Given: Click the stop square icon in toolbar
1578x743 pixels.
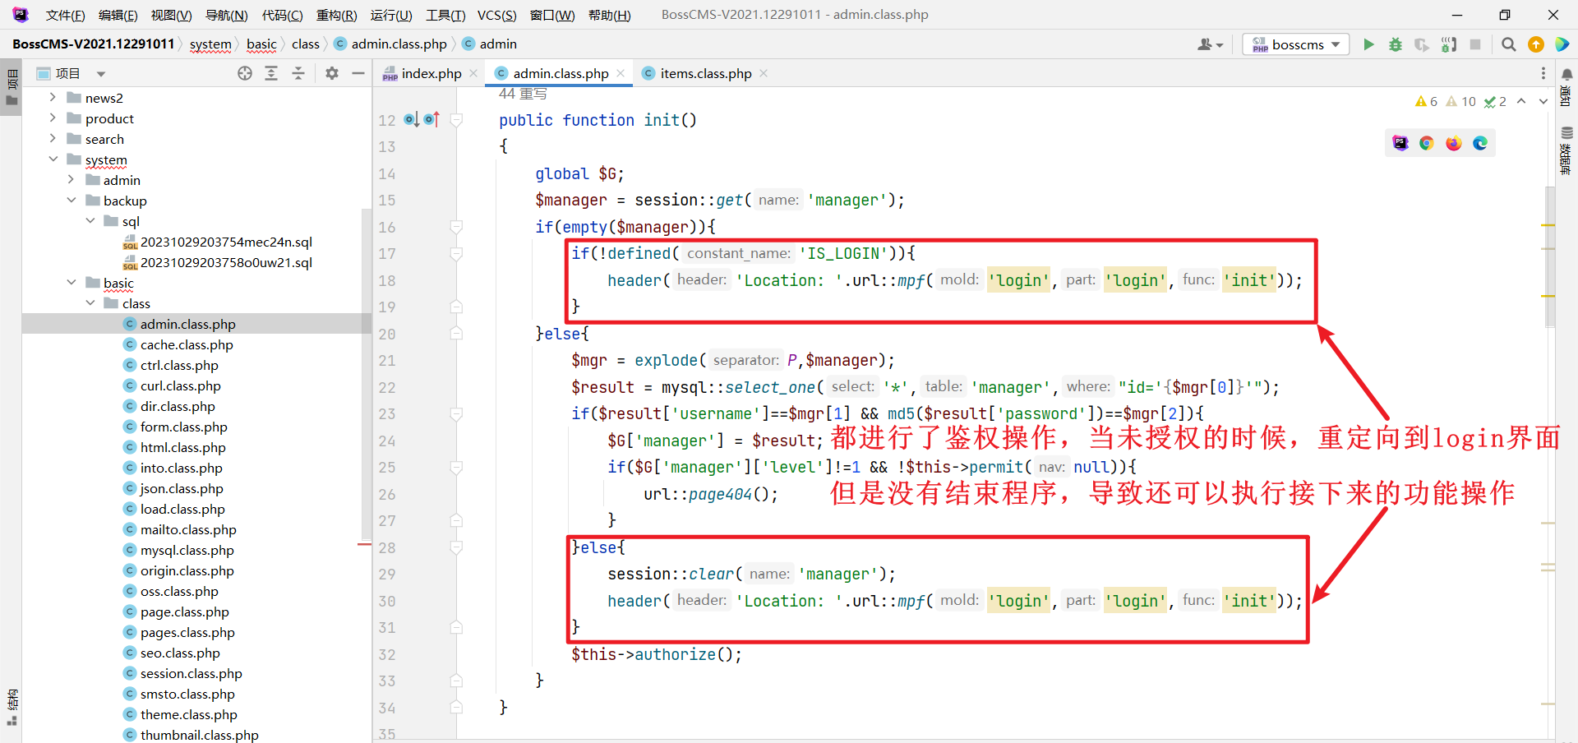Looking at the screenshot, I should [x=1475, y=44].
